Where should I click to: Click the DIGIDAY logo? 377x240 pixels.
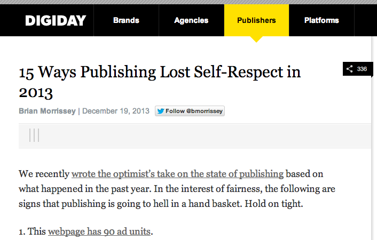tap(56, 21)
